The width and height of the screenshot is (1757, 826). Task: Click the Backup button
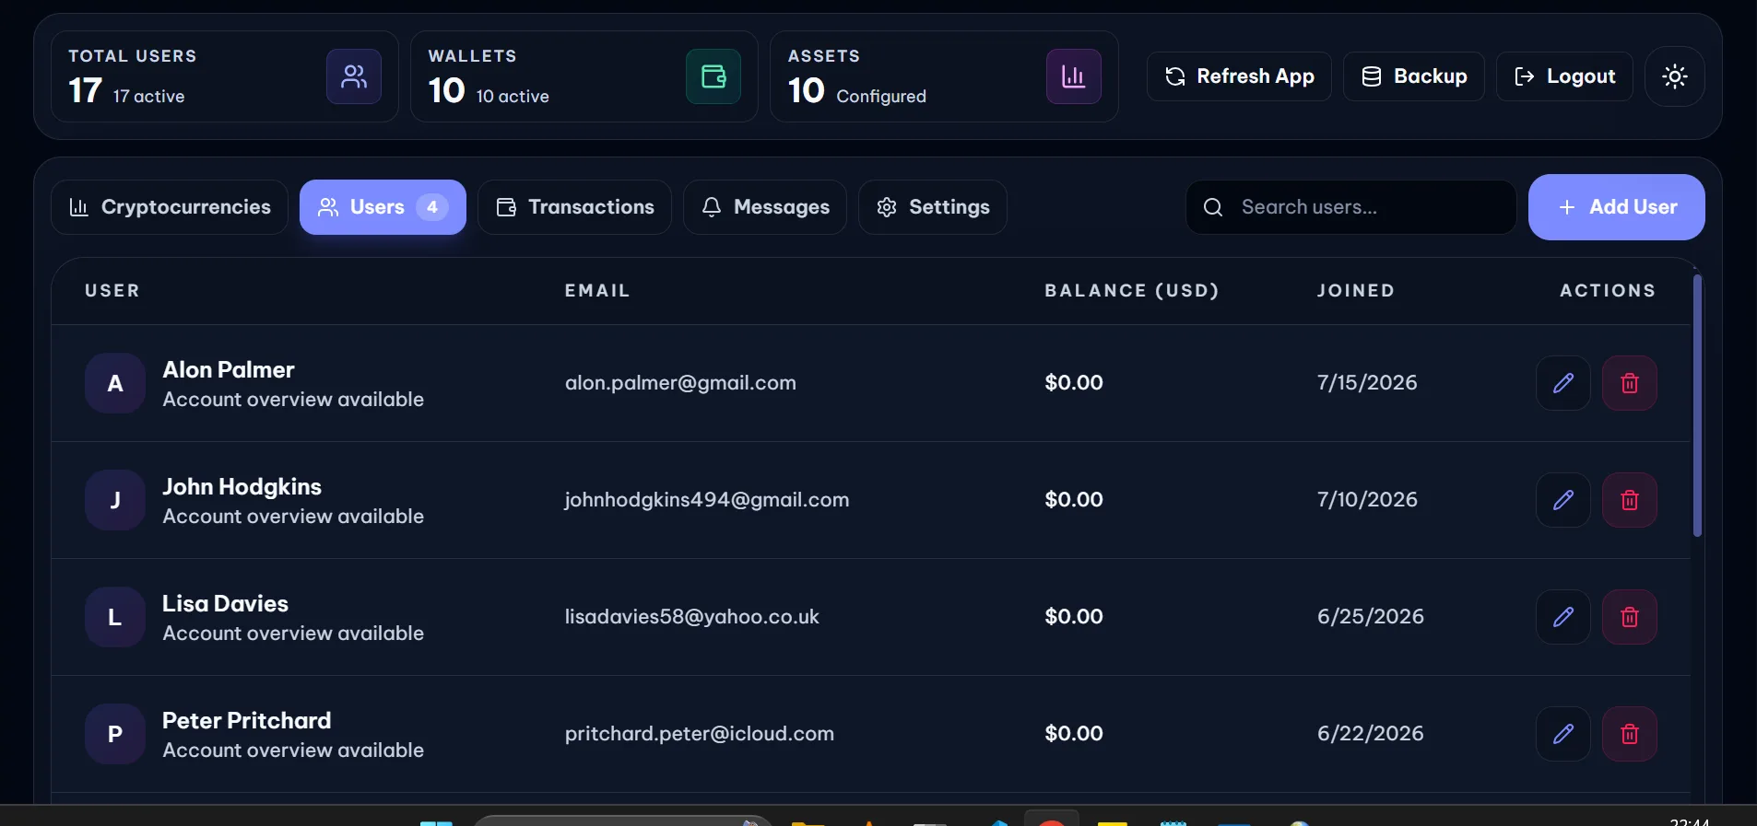(1414, 76)
